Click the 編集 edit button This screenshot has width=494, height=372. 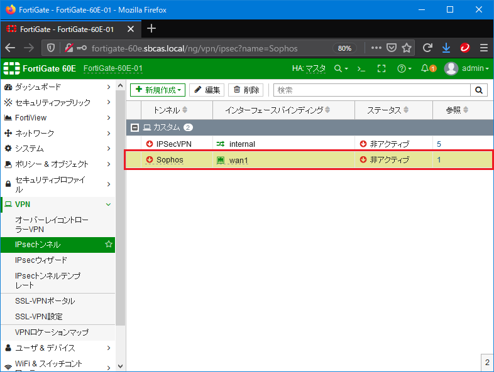(207, 90)
